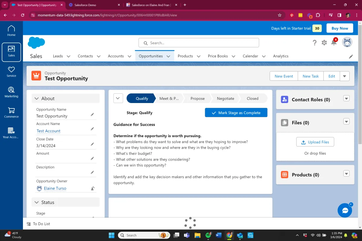
Task: Open Contact Roles actions dropdown
Action: (346, 99)
